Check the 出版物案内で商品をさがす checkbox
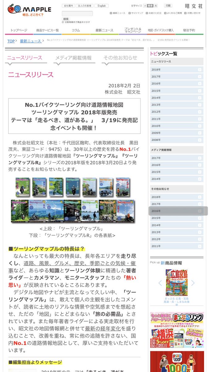This screenshot has width=209, height=372. pos(63,22)
